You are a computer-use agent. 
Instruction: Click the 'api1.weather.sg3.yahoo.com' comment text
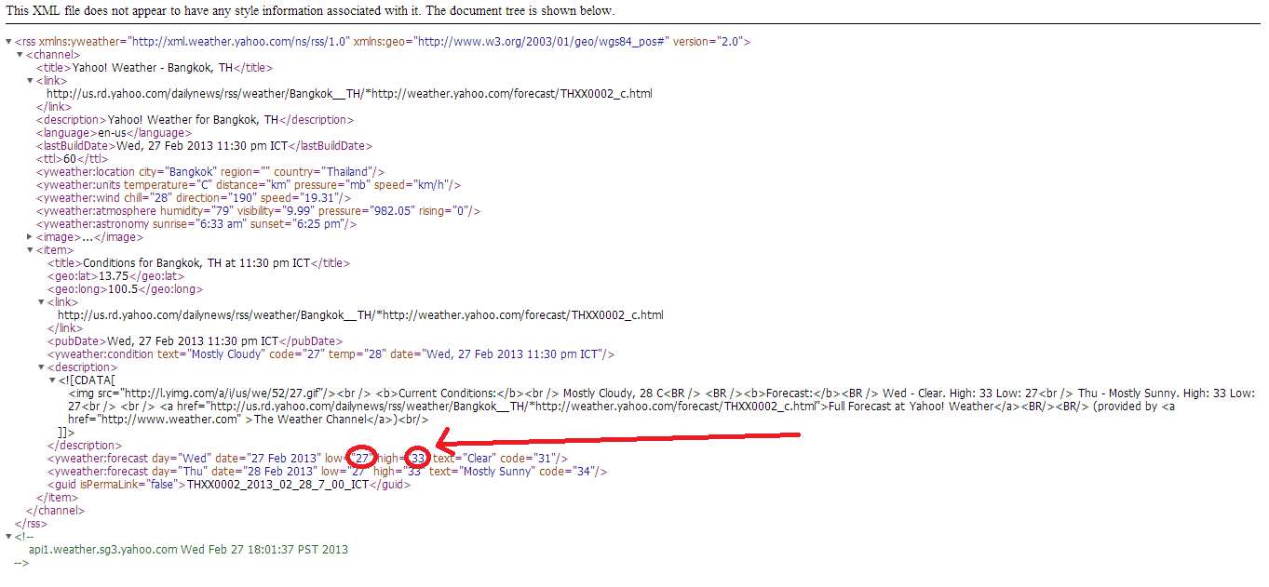(x=187, y=550)
